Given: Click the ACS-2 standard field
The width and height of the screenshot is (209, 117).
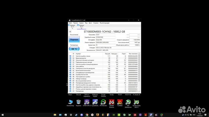Looking at the screenshot, I should (118, 48).
